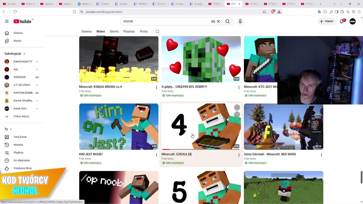Open the creeper with hearts thumbnail
This screenshot has height=204, width=363.
pos(201,59)
